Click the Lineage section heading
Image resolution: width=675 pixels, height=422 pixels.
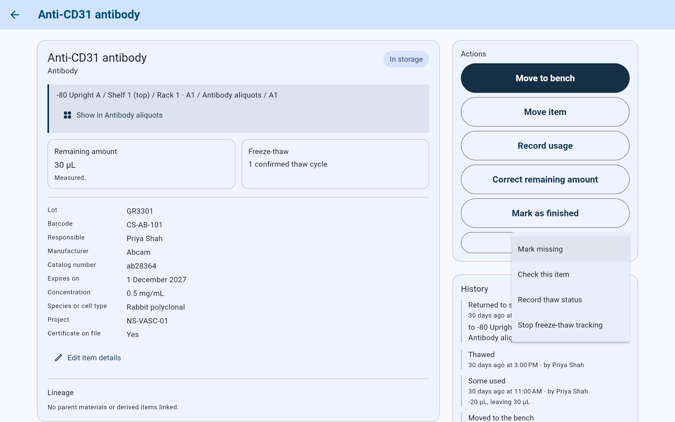pos(61,393)
